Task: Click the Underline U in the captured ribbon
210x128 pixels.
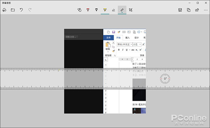Action: pyautogui.click(x=127, y=50)
